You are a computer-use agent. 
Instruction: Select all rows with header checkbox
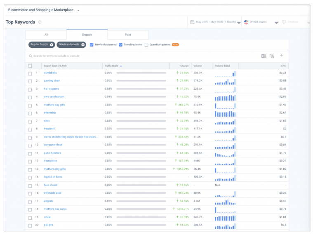pyautogui.click(x=30, y=66)
